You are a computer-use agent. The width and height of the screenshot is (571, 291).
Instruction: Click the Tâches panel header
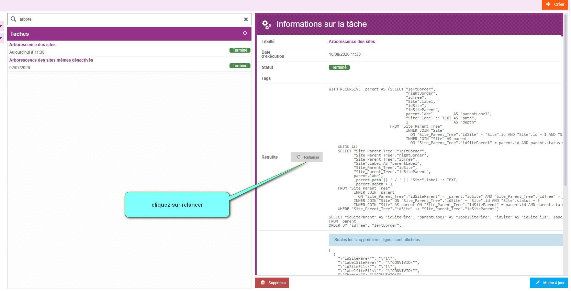click(x=129, y=34)
